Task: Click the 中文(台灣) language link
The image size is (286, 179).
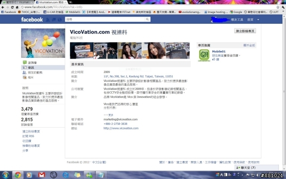Action: point(99,162)
